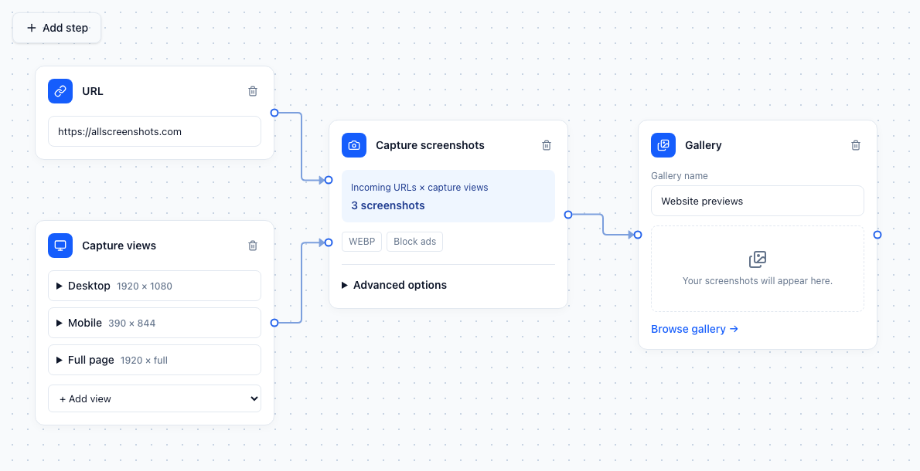Click the Gallery output connector
This screenshot has width=920, height=471.
pyautogui.click(x=877, y=235)
